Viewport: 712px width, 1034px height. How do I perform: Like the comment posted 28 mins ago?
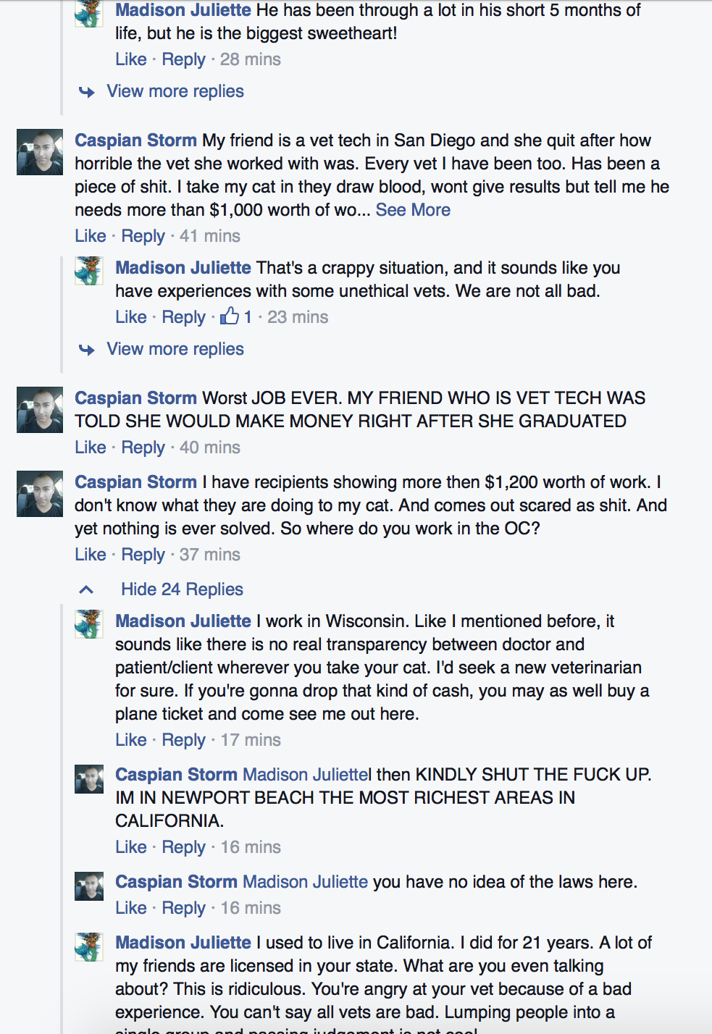pyautogui.click(x=131, y=59)
